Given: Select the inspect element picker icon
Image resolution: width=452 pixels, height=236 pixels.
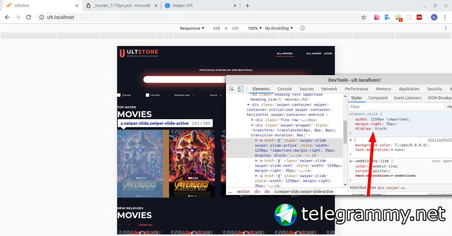Looking at the screenshot, I should click(232, 89).
